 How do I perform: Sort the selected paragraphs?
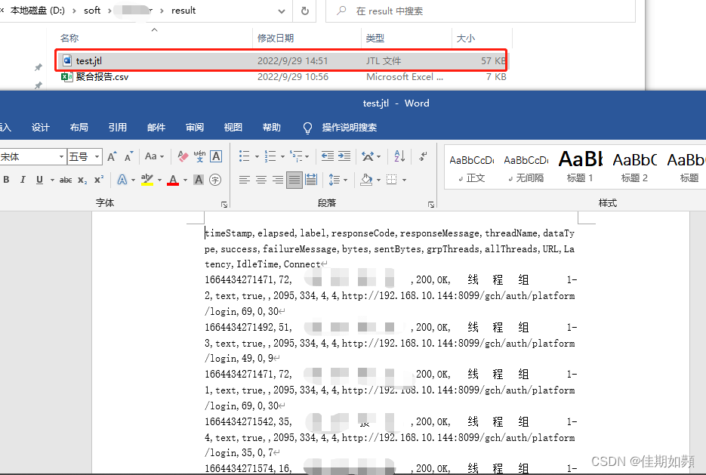pyautogui.click(x=399, y=156)
